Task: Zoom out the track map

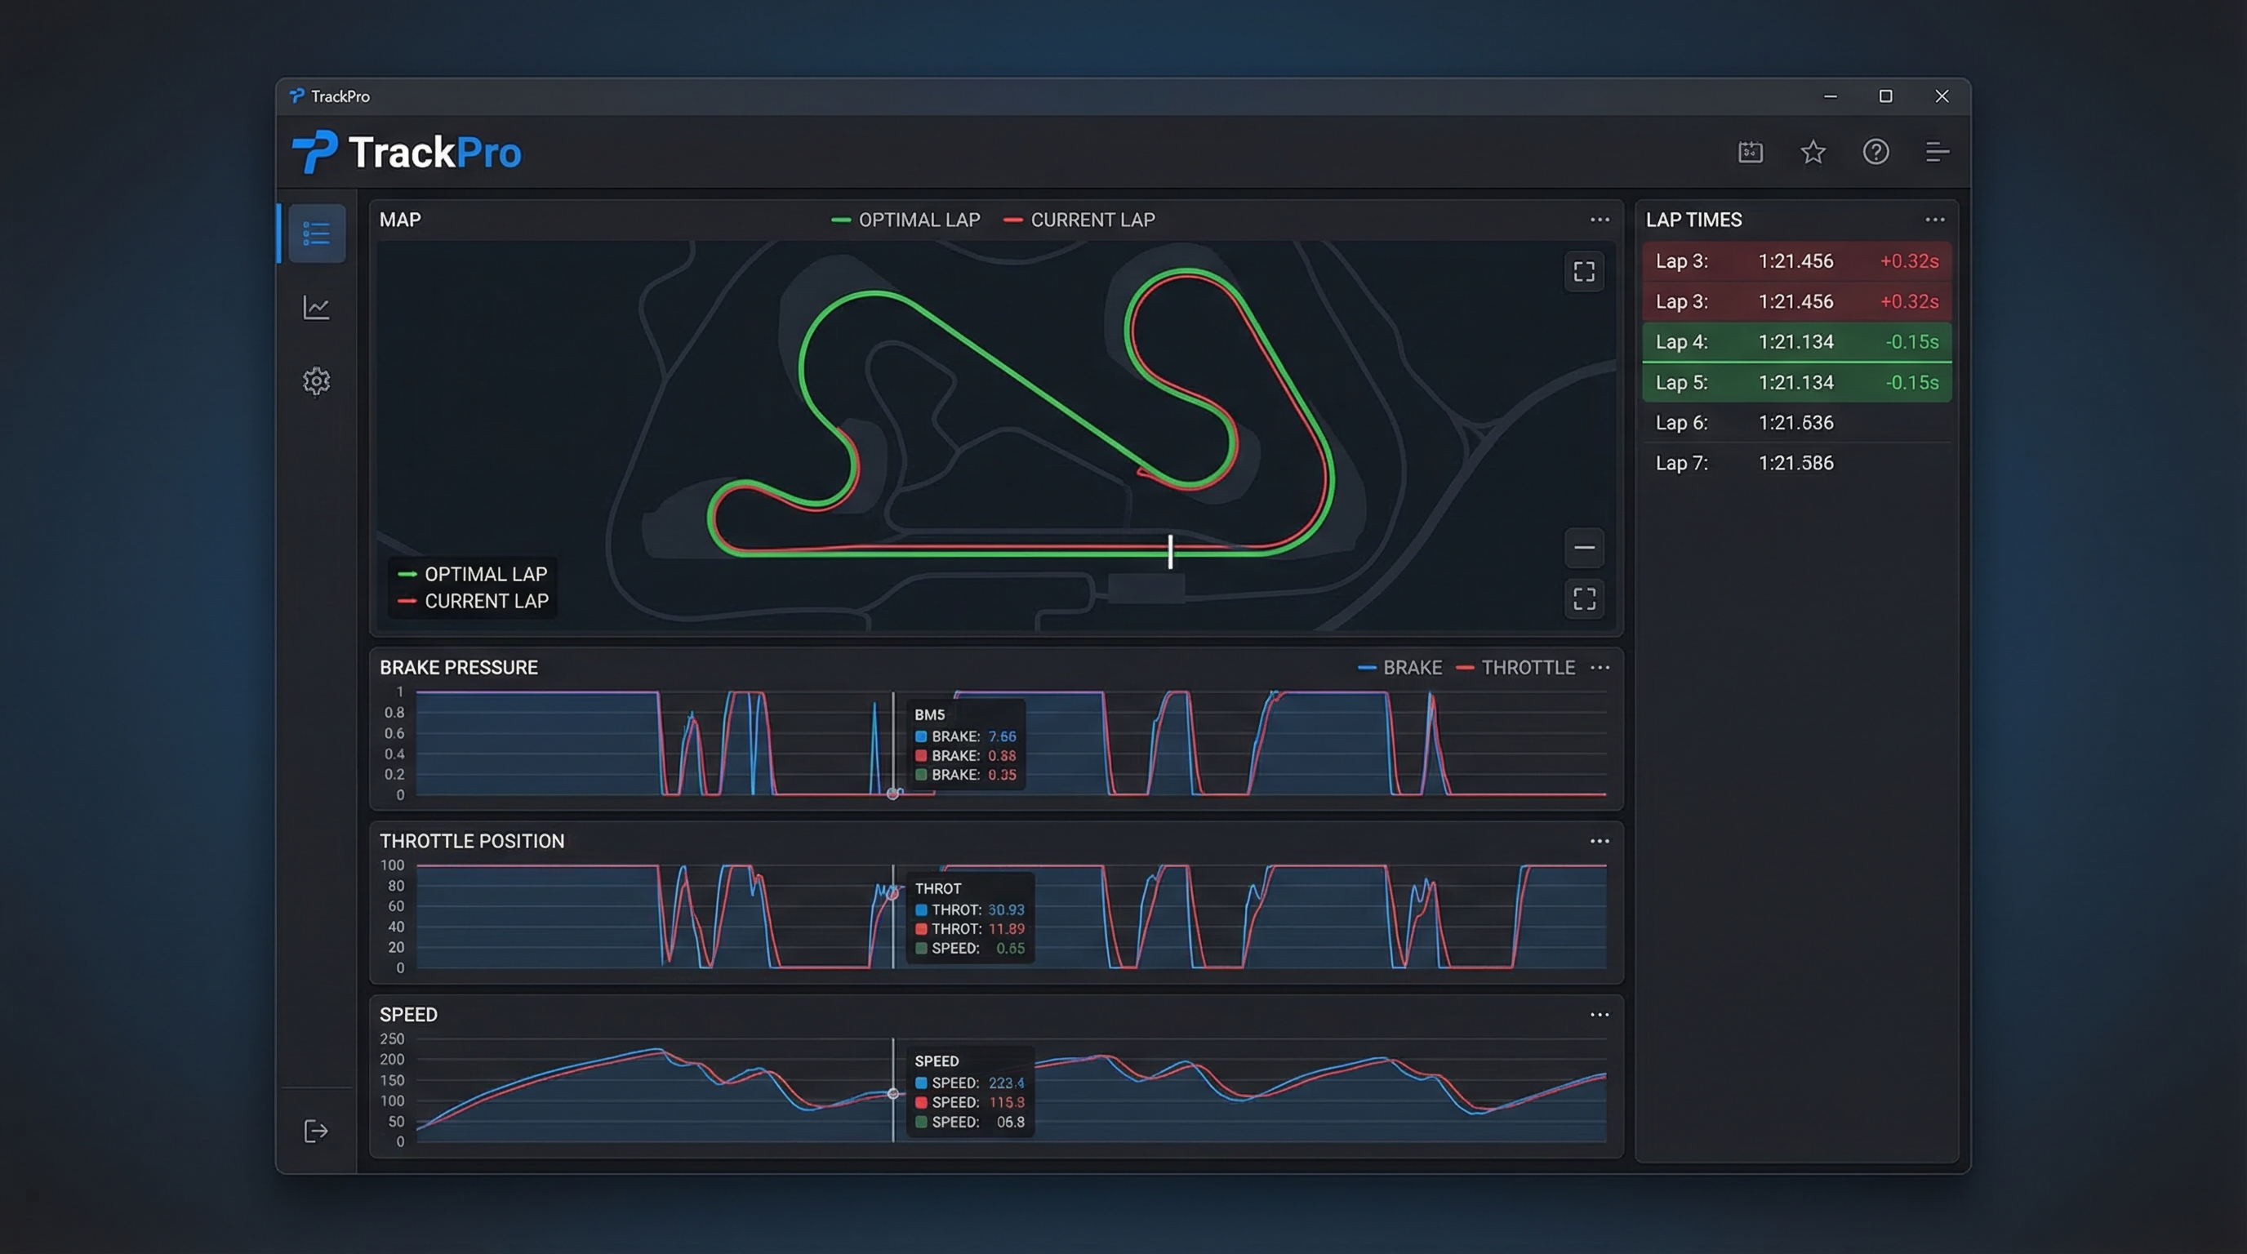Action: click(1583, 548)
